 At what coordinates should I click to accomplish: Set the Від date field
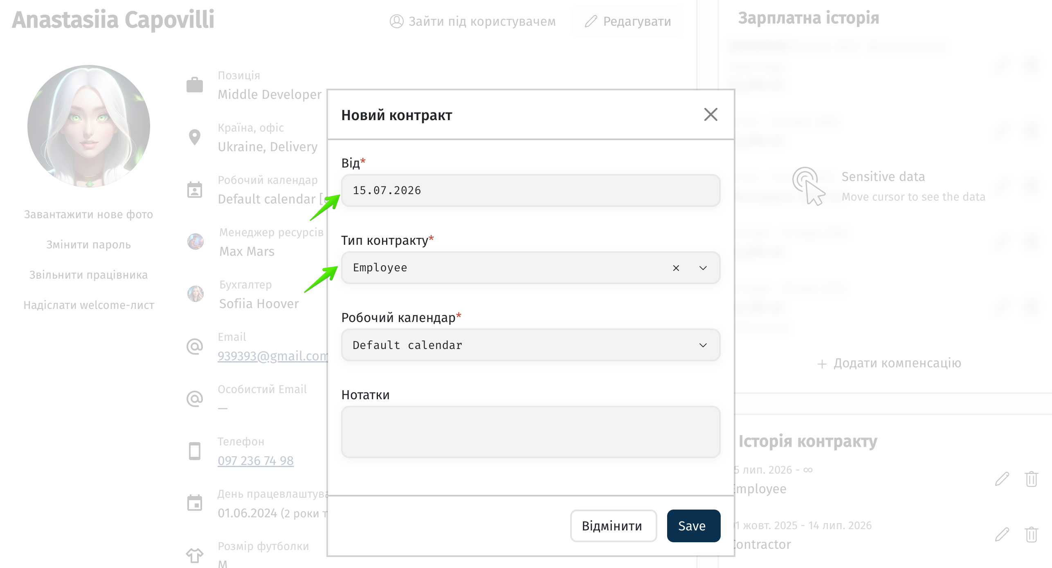coord(530,190)
